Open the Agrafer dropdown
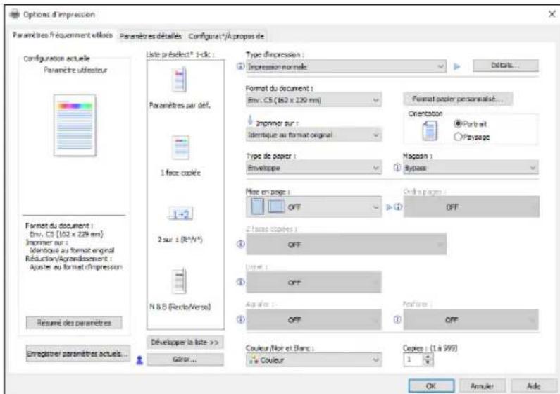This screenshot has height=394, width=560. [313, 320]
